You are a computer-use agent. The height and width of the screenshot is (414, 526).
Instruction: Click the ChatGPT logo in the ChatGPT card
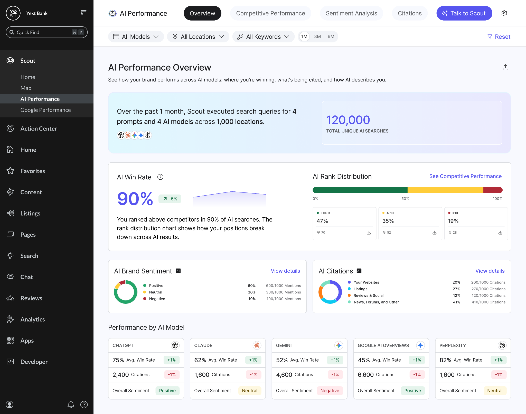175,345
